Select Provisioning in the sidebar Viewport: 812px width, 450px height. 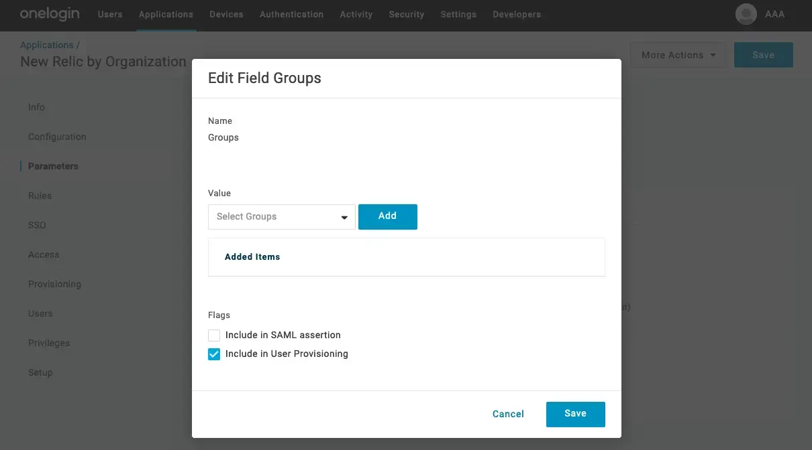(54, 284)
